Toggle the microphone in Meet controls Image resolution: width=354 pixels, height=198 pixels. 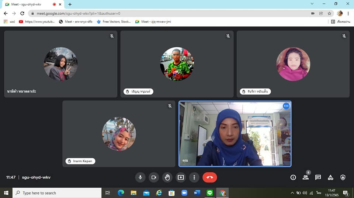[140, 177]
